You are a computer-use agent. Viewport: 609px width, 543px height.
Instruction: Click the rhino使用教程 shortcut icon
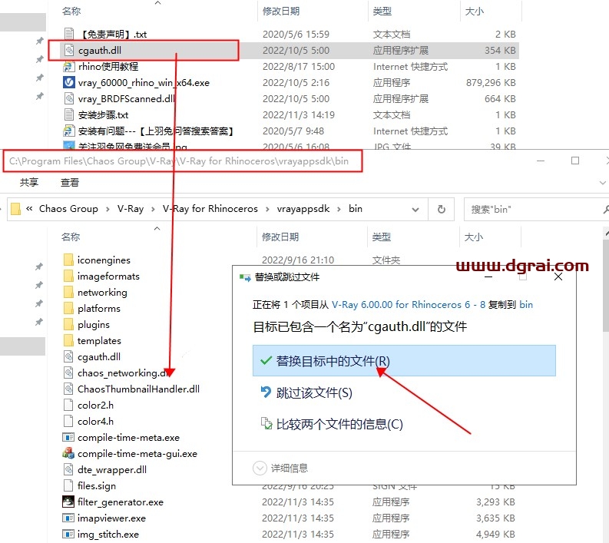pyautogui.click(x=69, y=67)
